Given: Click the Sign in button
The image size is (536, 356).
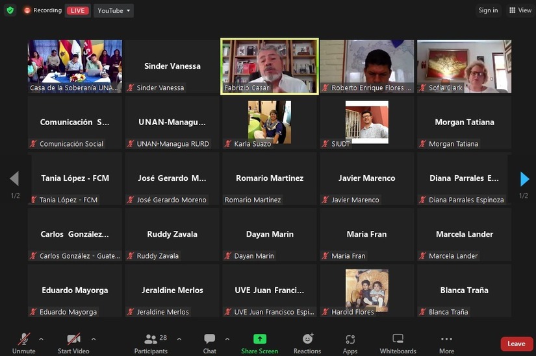Looking at the screenshot, I should [488, 10].
